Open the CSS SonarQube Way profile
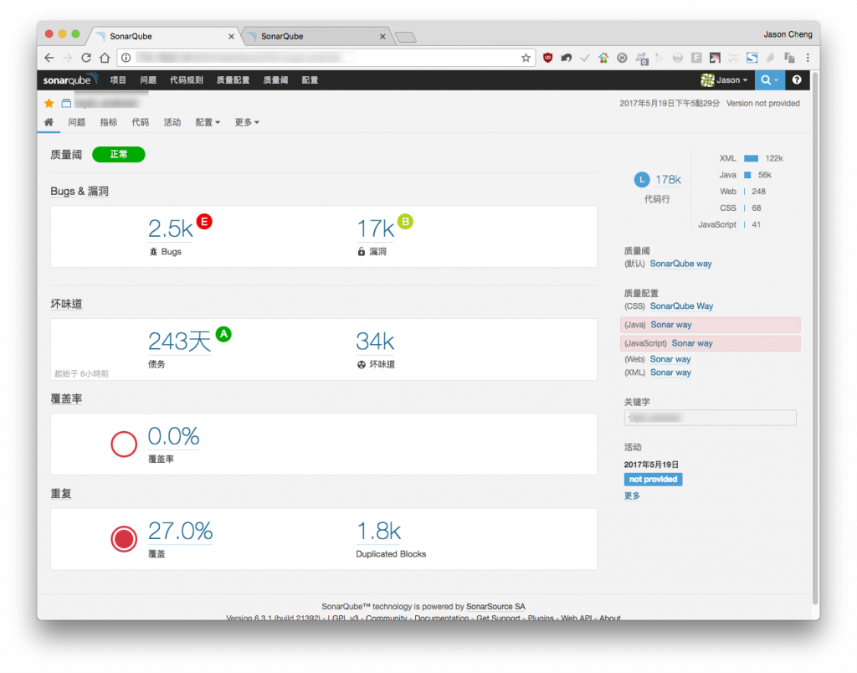Viewport: 857px width, 673px height. click(681, 306)
